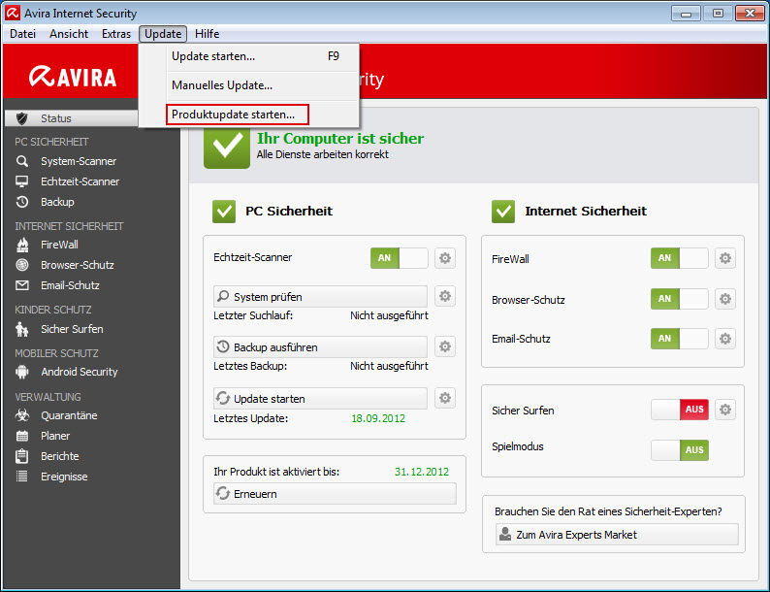Click the FireWall flame icon in sidebar
The height and width of the screenshot is (592, 770).
click(x=22, y=245)
